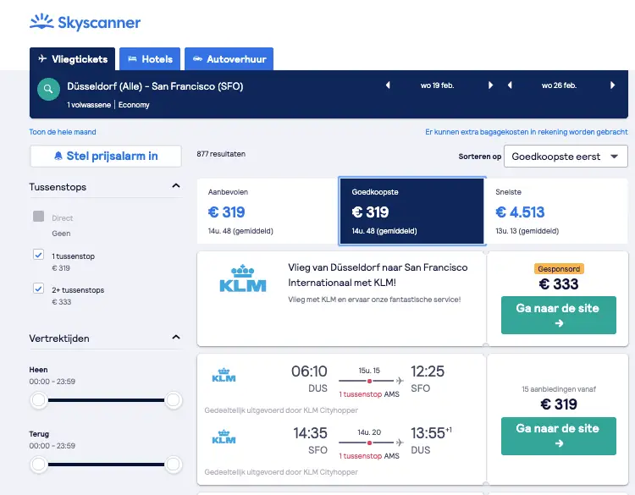Viewport: 635px width, 495px height.
Task: Click Ga naar de site for €319 flight
Action: (x=559, y=436)
